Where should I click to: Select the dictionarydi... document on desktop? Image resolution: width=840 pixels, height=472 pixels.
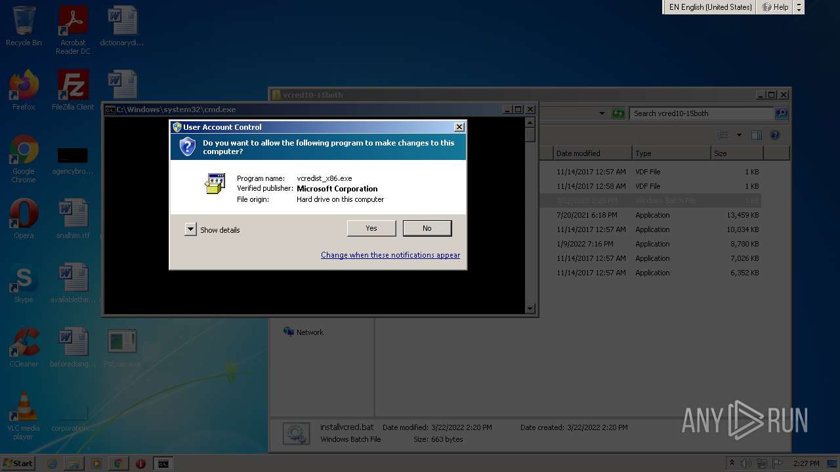coord(122,26)
